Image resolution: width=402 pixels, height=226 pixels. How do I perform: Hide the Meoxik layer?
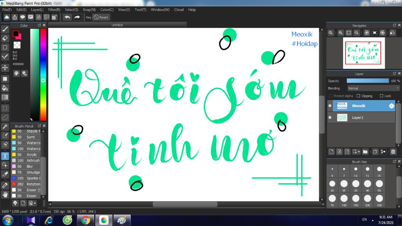[330, 106]
